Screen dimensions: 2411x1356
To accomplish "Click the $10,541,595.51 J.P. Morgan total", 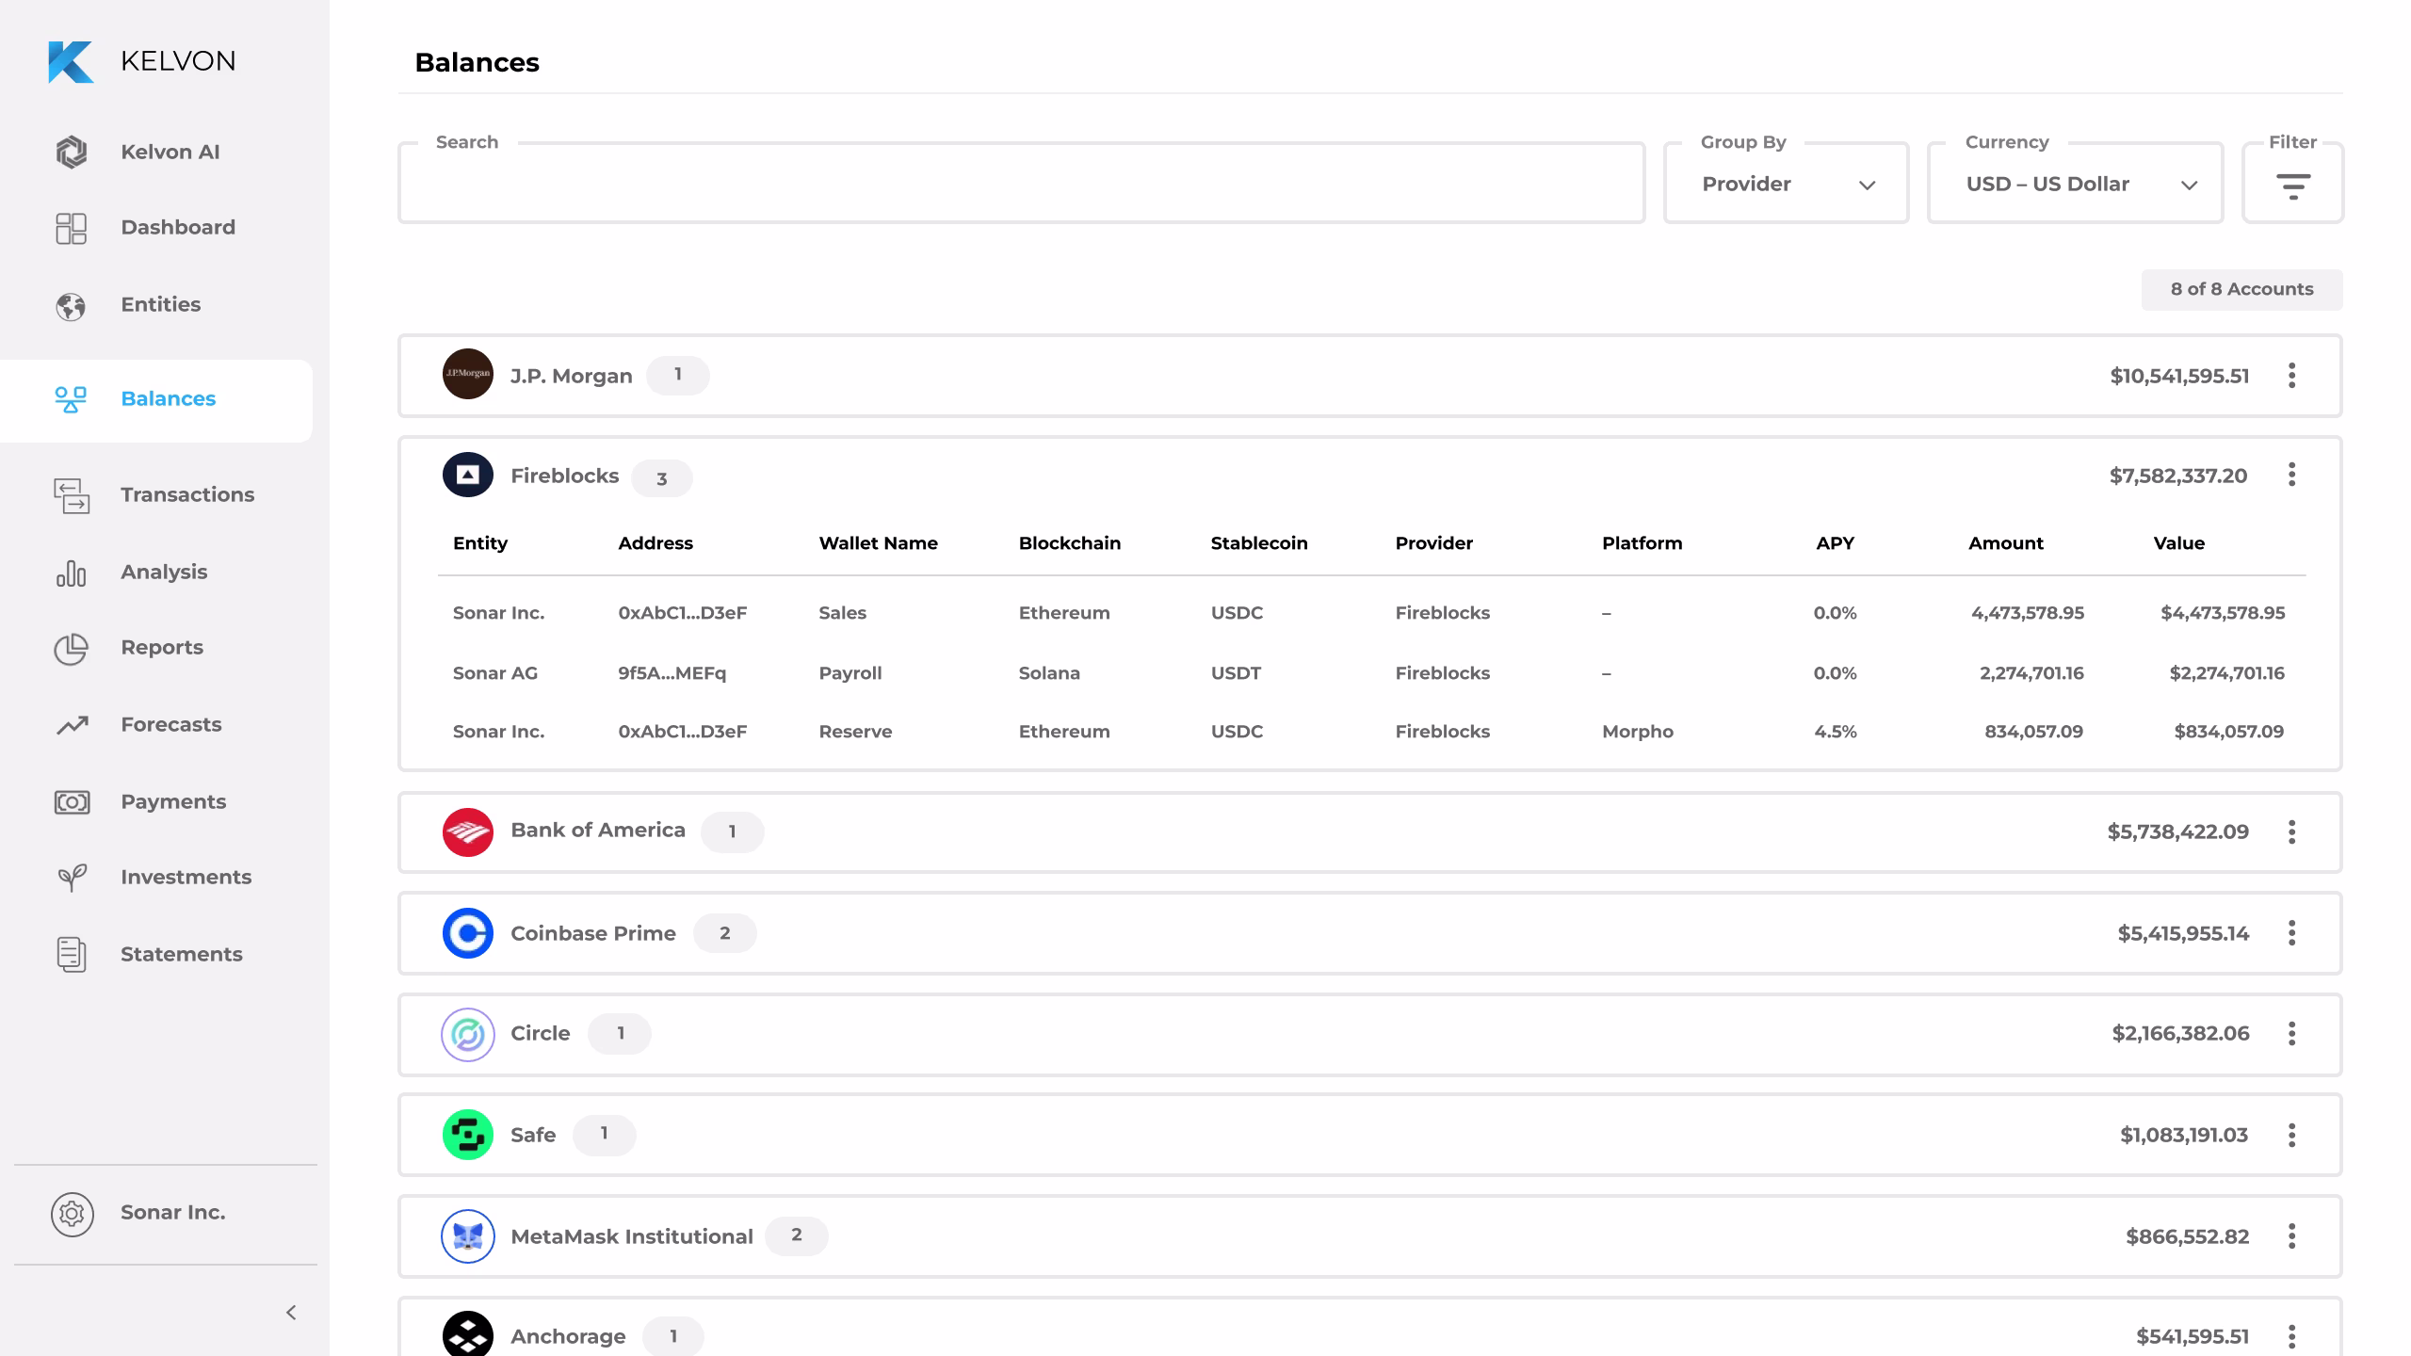I will tap(2179, 377).
